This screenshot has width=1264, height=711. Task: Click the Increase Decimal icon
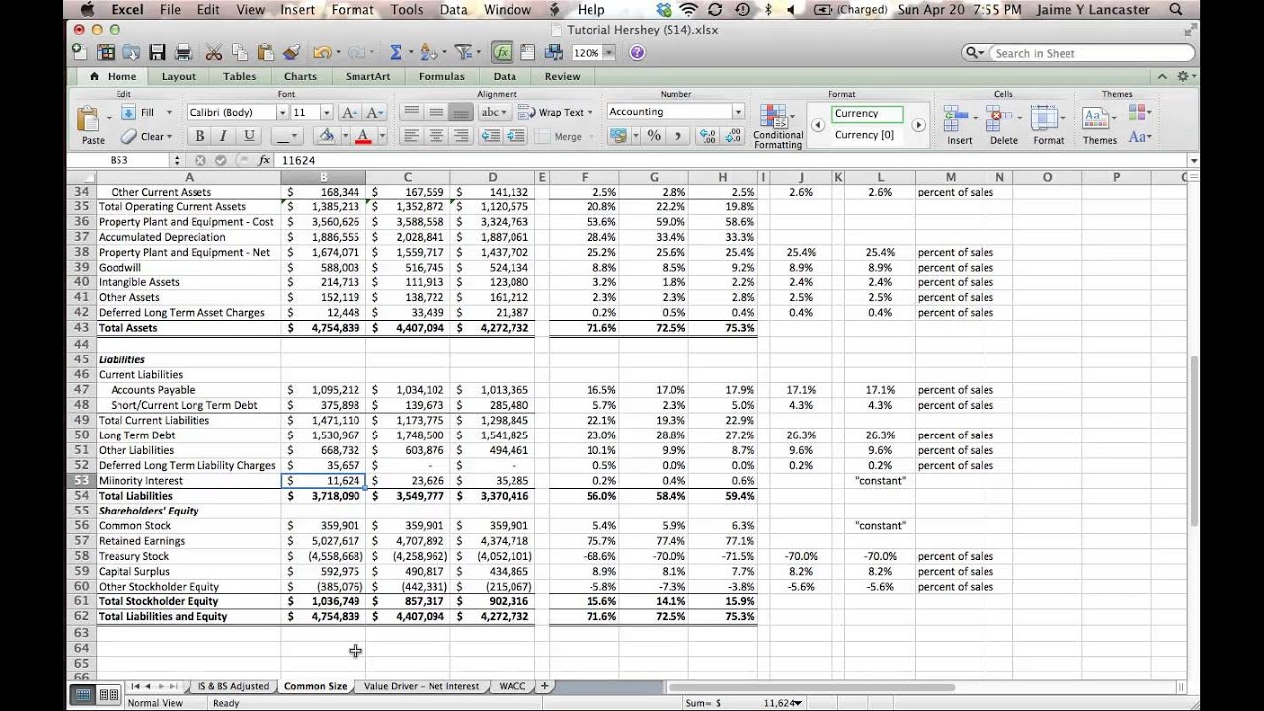707,136
